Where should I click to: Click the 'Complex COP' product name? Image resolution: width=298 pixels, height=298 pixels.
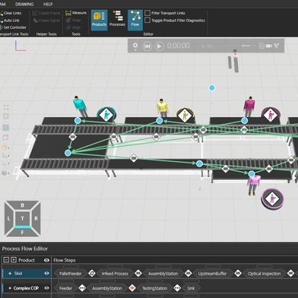click(26, 288)
